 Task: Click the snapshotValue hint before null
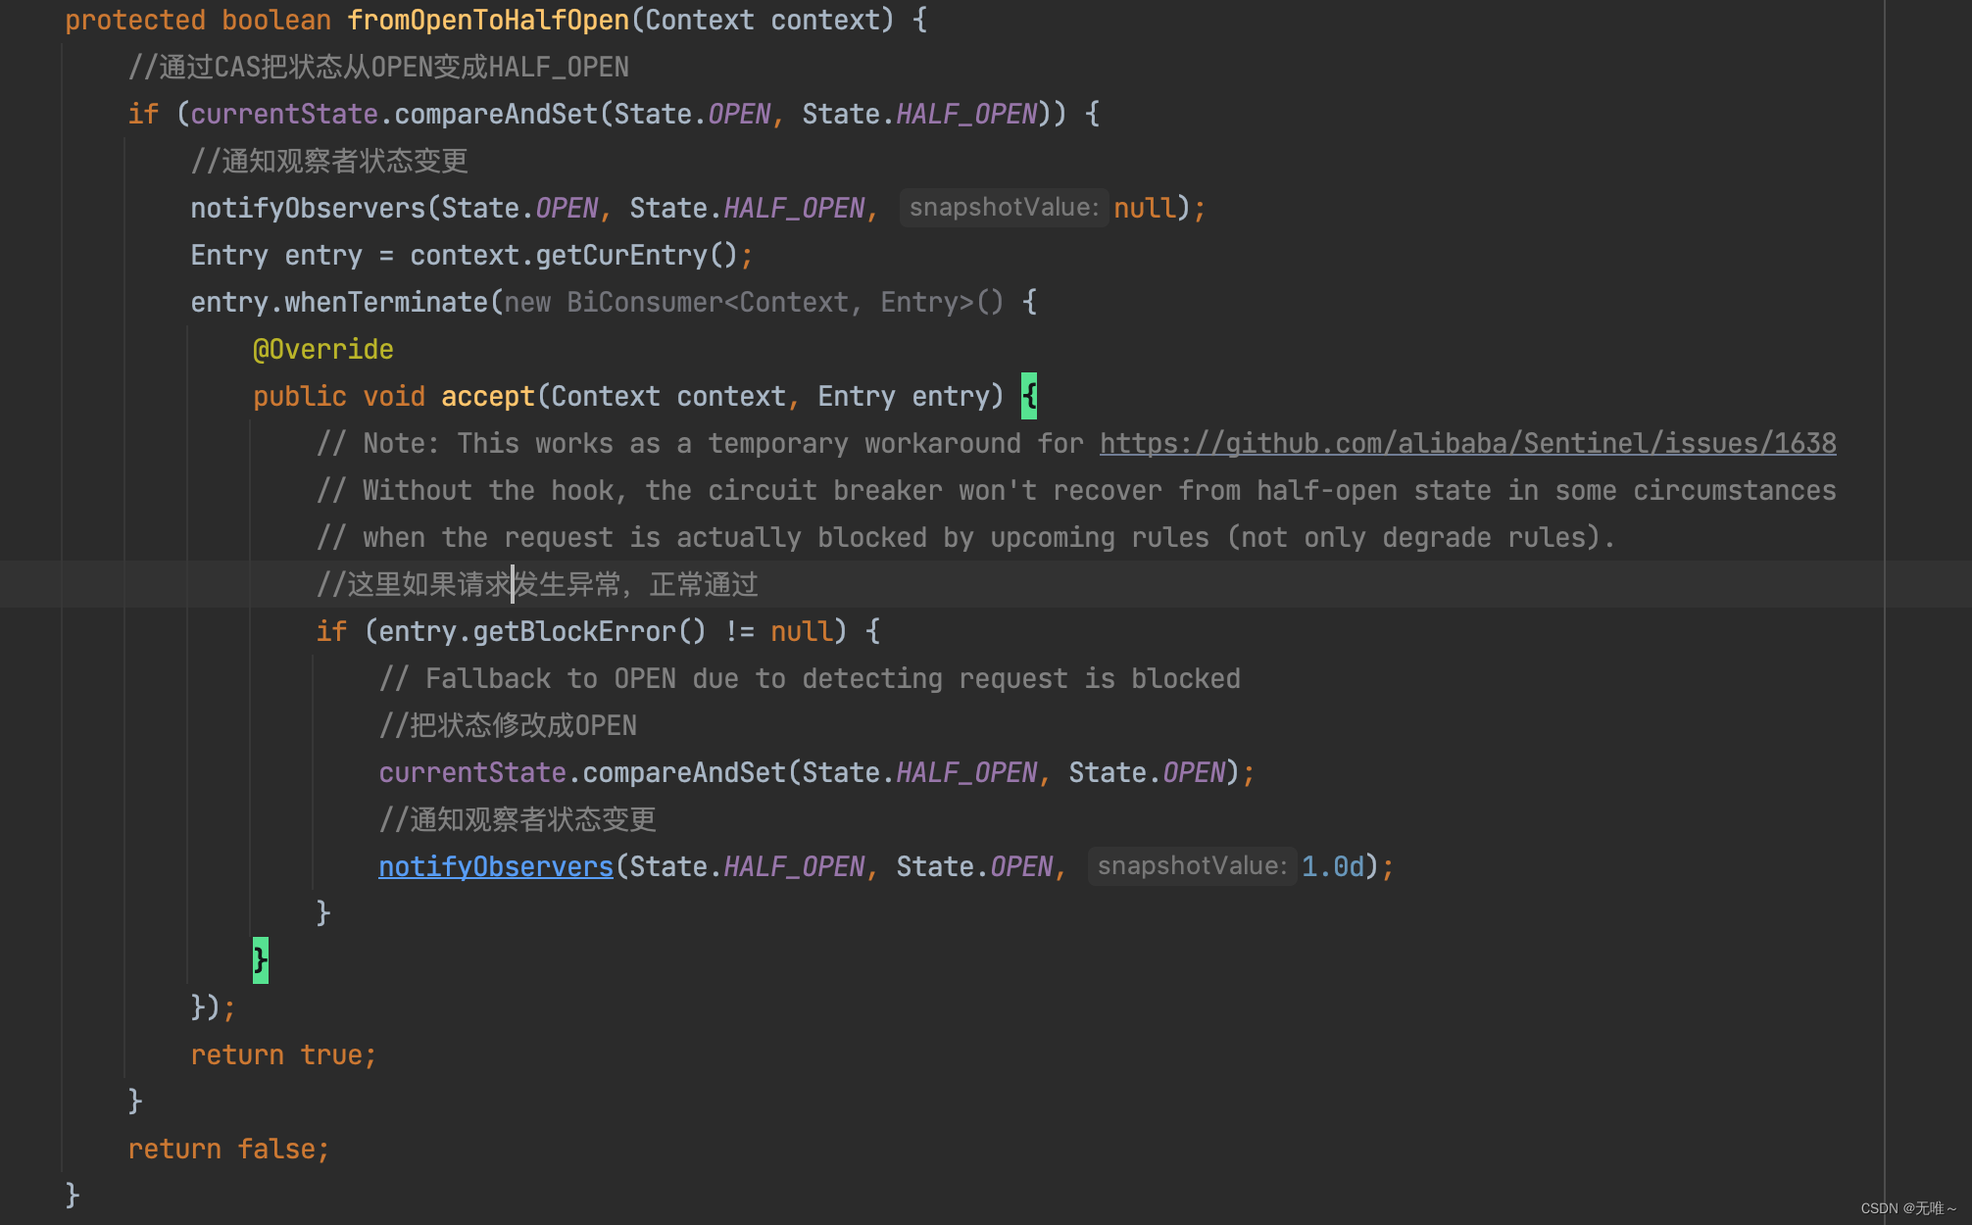[x=1004, y=208]
